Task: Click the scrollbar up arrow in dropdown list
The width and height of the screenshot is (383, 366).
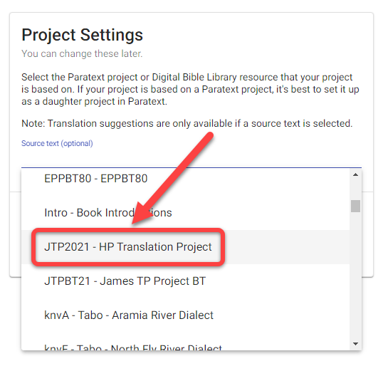Action: [355, 174]
